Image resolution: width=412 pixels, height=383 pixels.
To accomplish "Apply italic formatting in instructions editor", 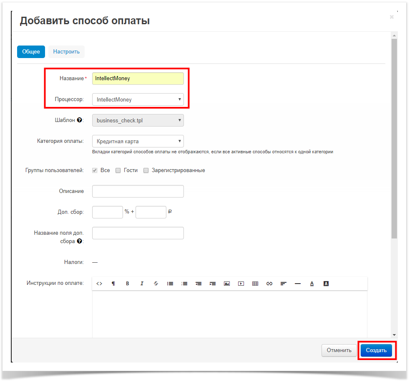I will [142, 284].
